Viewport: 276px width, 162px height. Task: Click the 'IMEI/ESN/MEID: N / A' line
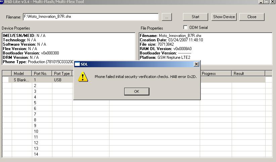pos(24,36)
